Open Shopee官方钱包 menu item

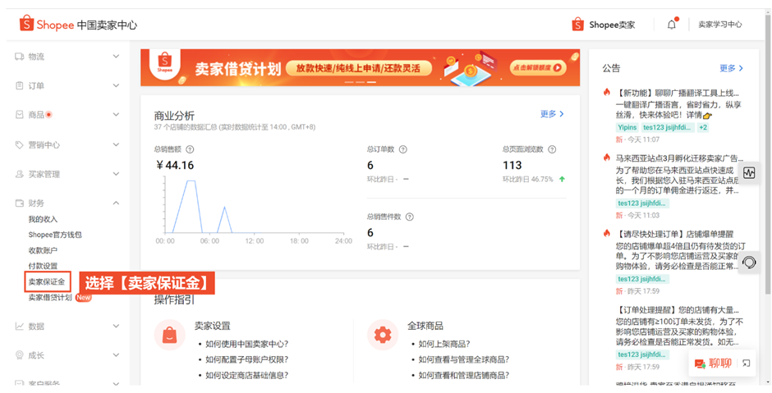coord(55,235)
